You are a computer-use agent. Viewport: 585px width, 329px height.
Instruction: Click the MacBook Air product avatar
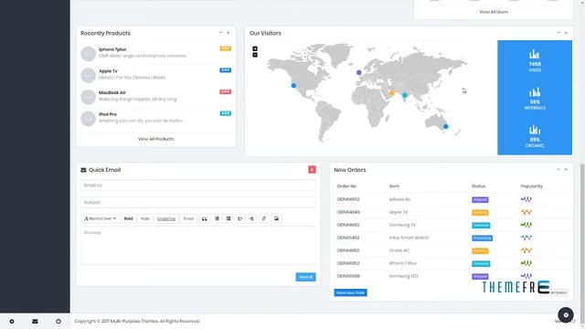coord(89,97)
